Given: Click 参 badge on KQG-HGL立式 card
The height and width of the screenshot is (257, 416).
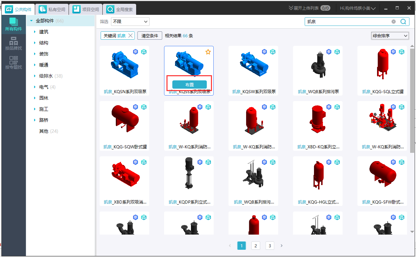Looking at the screenshot, I should click(x=329, y=162).
